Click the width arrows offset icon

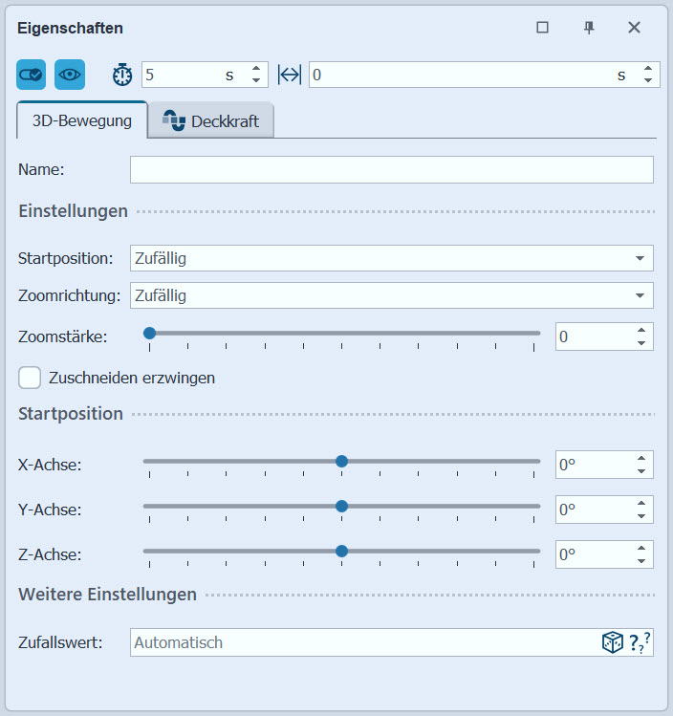point(290,75)
